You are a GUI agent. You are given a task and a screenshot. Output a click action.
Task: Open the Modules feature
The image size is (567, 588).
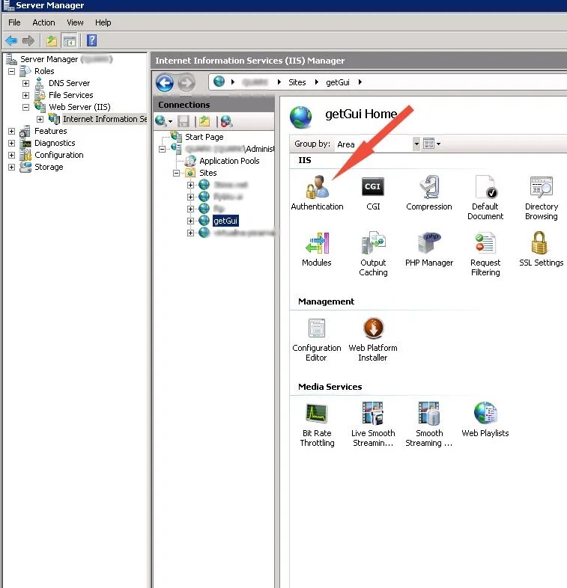point(317,249)
